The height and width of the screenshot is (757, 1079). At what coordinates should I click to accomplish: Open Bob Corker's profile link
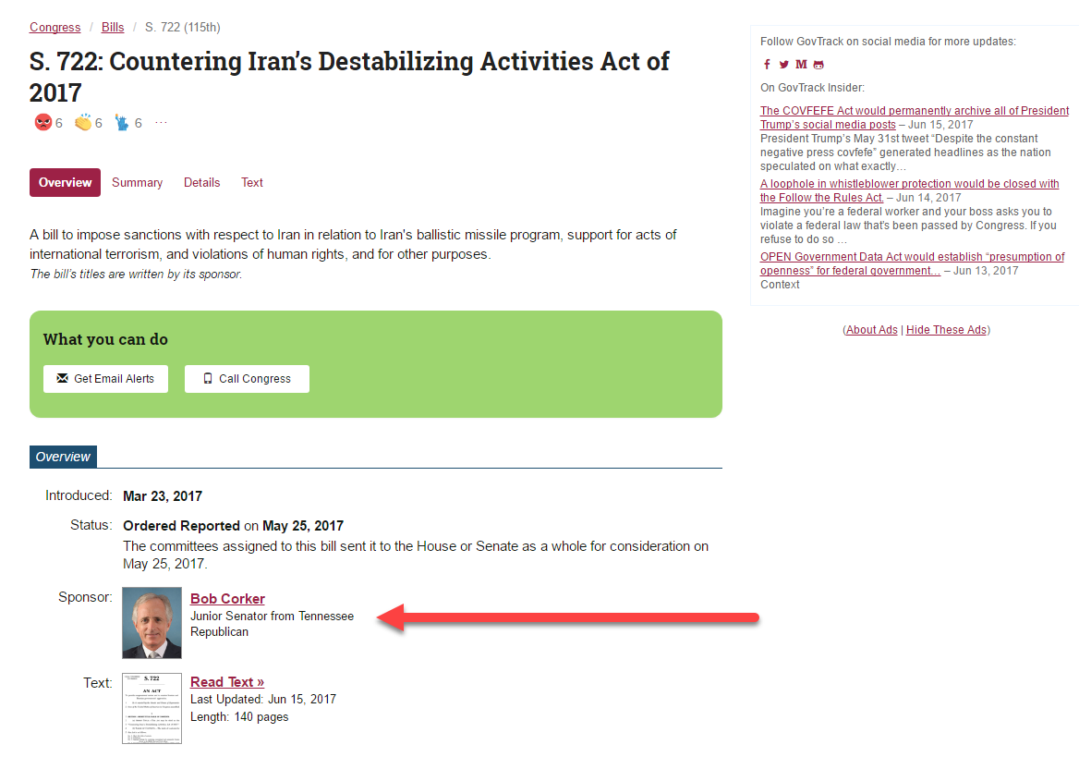tap(227, 599)
